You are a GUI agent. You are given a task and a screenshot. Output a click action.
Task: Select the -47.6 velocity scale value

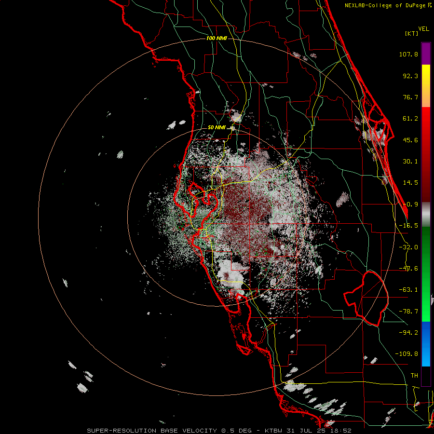[408, 269]
